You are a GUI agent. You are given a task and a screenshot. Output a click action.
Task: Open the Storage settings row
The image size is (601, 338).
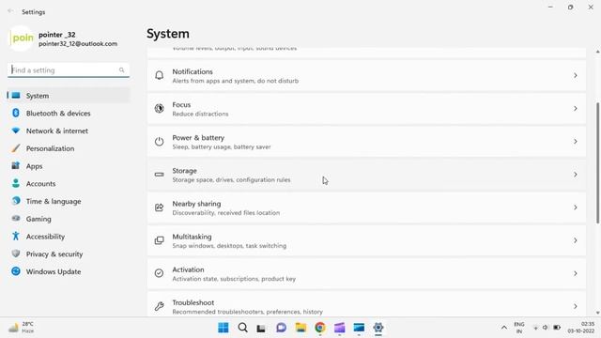pos(366,175)
